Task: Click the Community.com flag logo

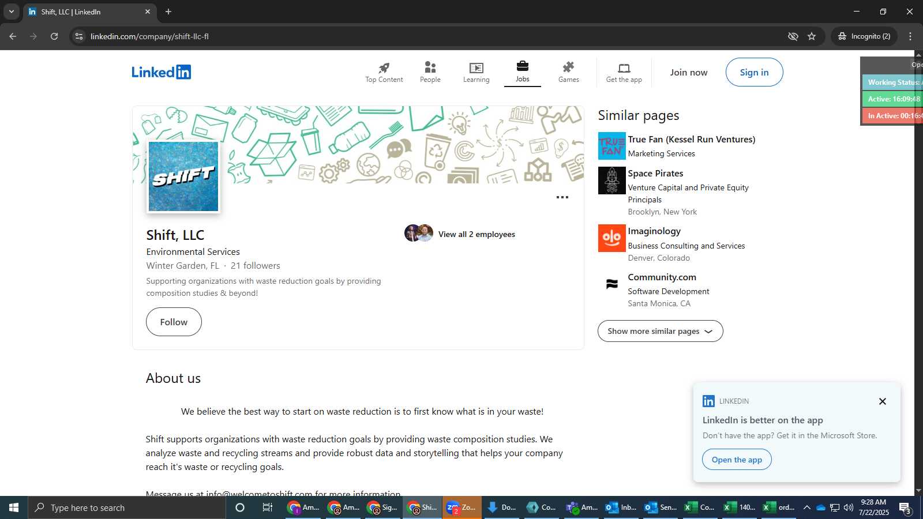Action: click(611, 284)
